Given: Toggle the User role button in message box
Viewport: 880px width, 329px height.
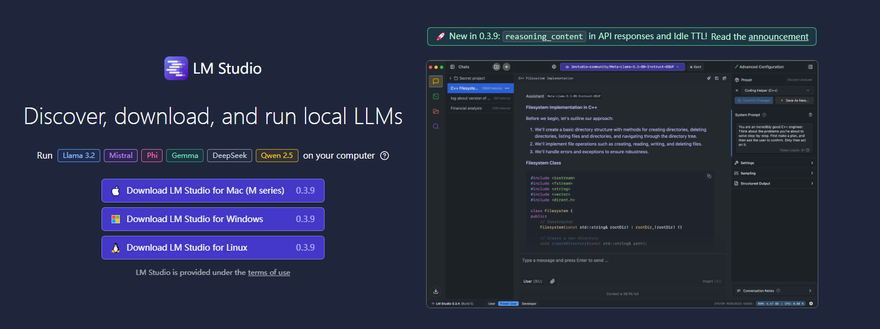Looking at the screenshot, I should (533, 281).
